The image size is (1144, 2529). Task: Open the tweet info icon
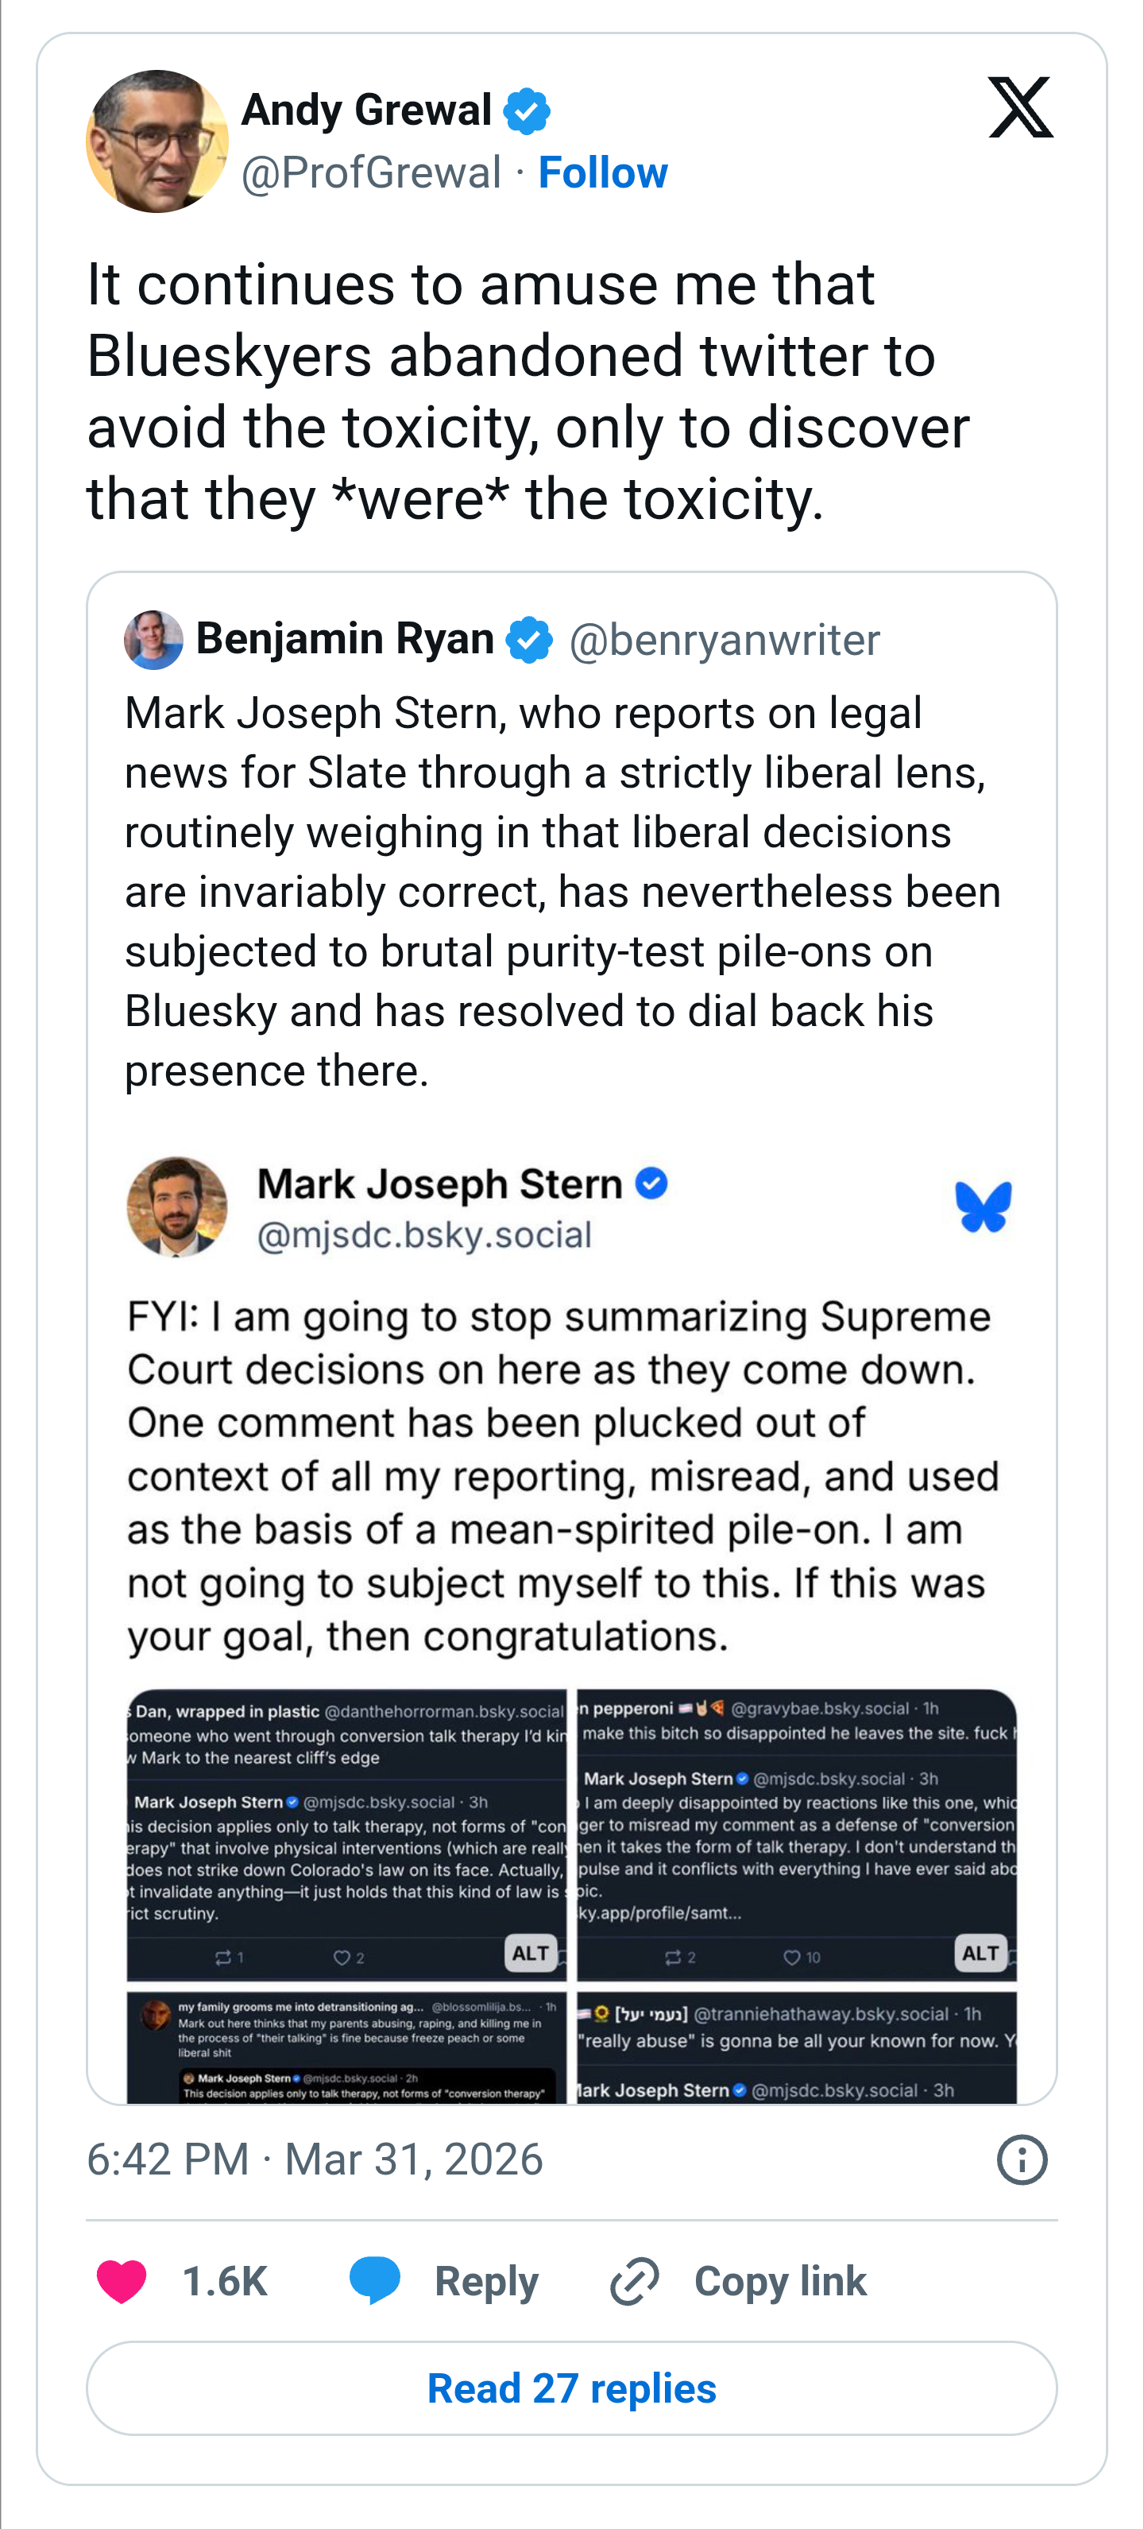(x=1022, y=2160)
